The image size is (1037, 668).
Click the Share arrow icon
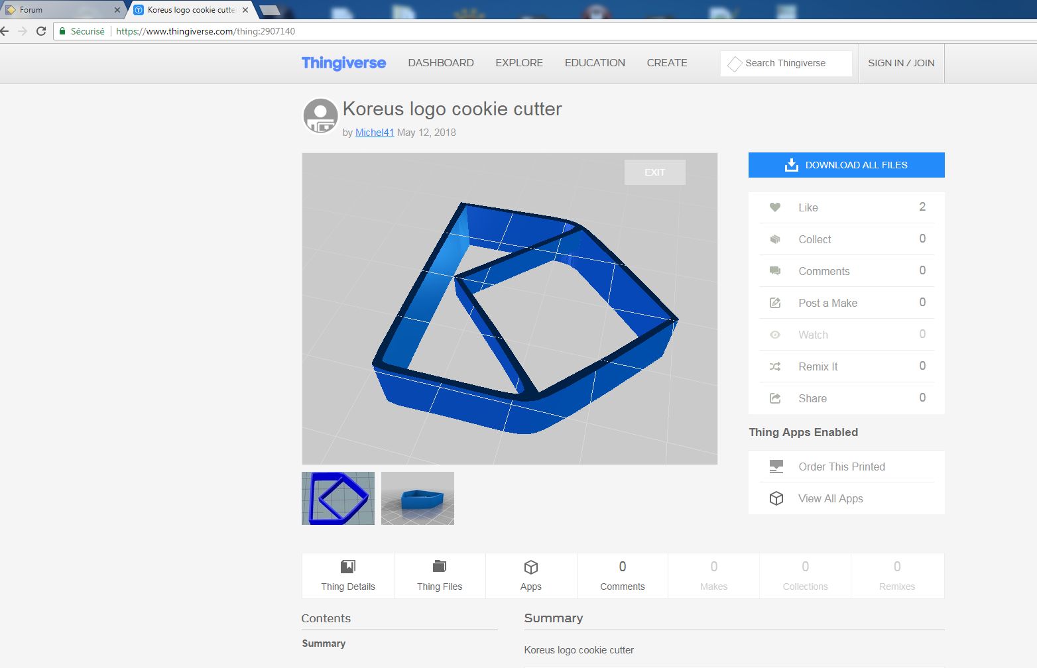tap(774, 398)
